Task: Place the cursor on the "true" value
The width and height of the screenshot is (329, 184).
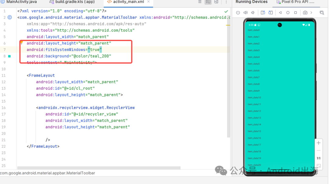Action: click(x=95, y=50)
